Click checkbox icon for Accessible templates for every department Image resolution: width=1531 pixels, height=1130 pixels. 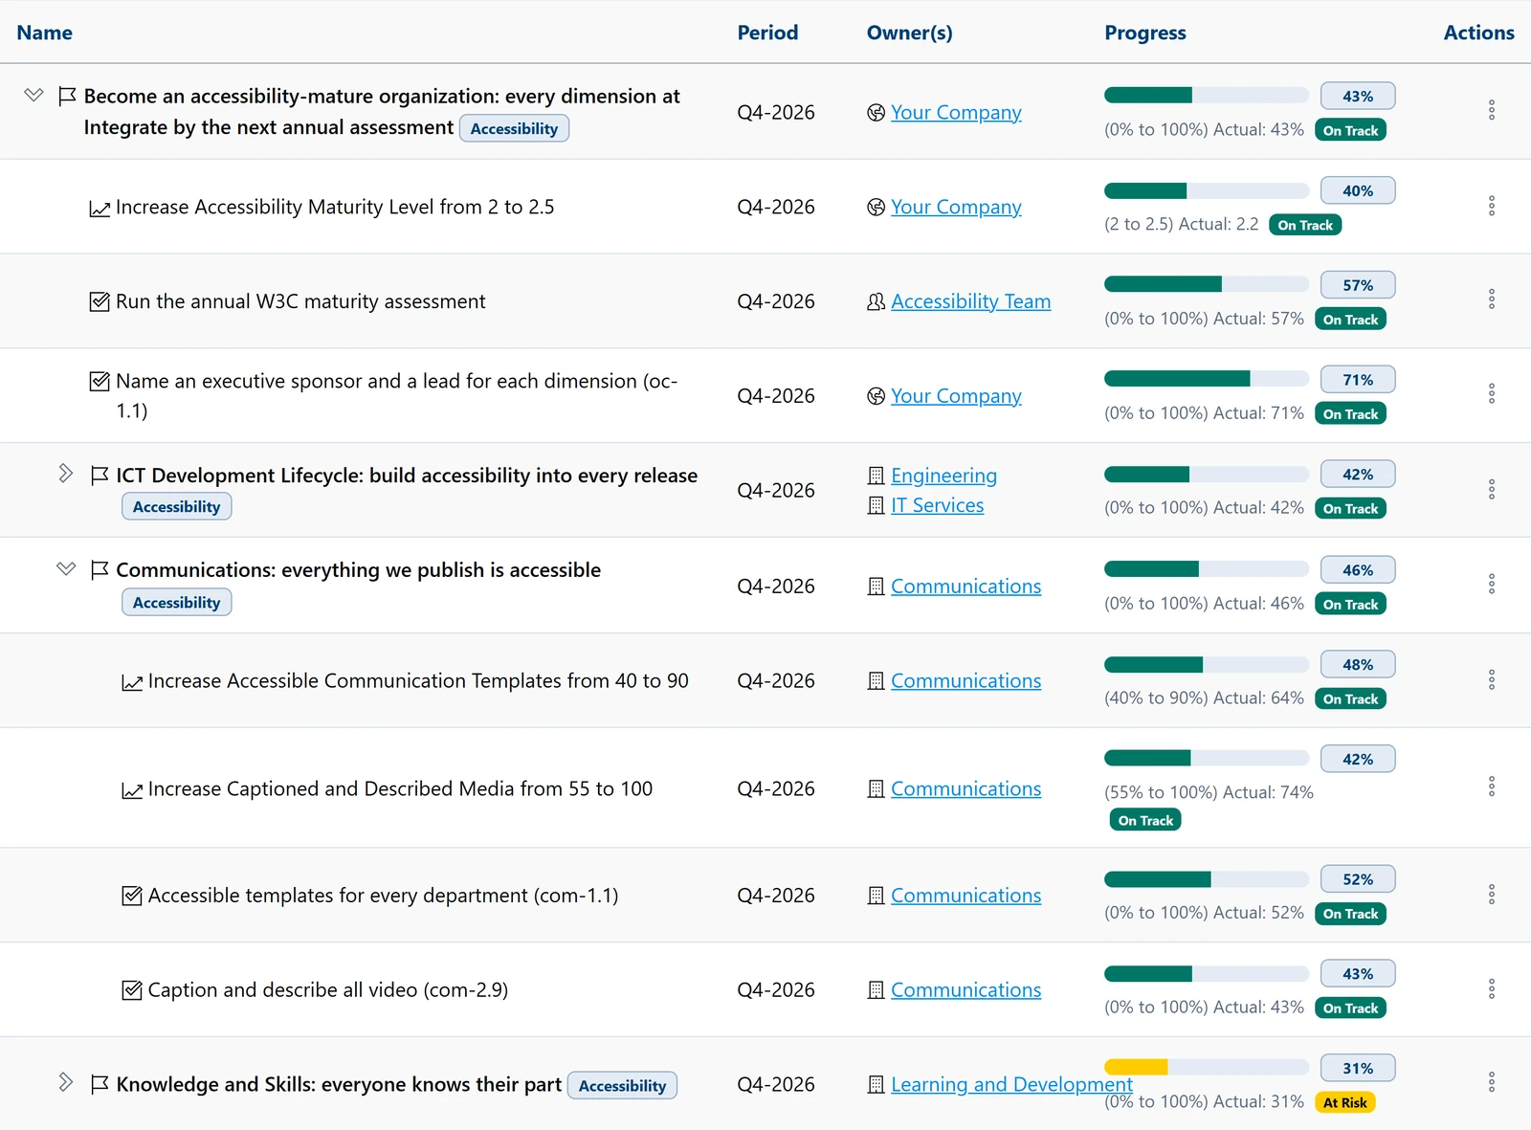[132, 896]
